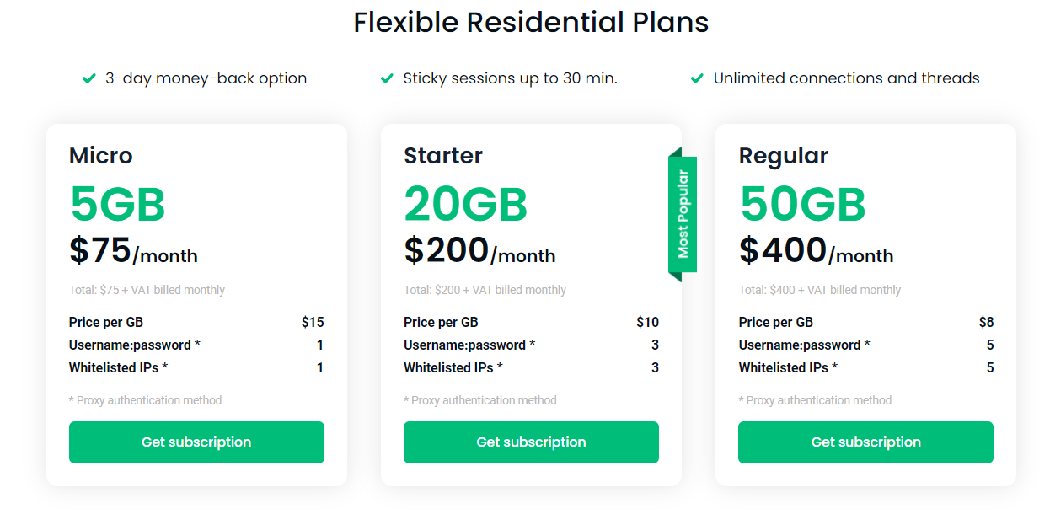Image resolution: width=1050 pixels, height=514 pixels.
Task: Click the checkmark by Unlimited connections and threads
Action: (697, 78)
